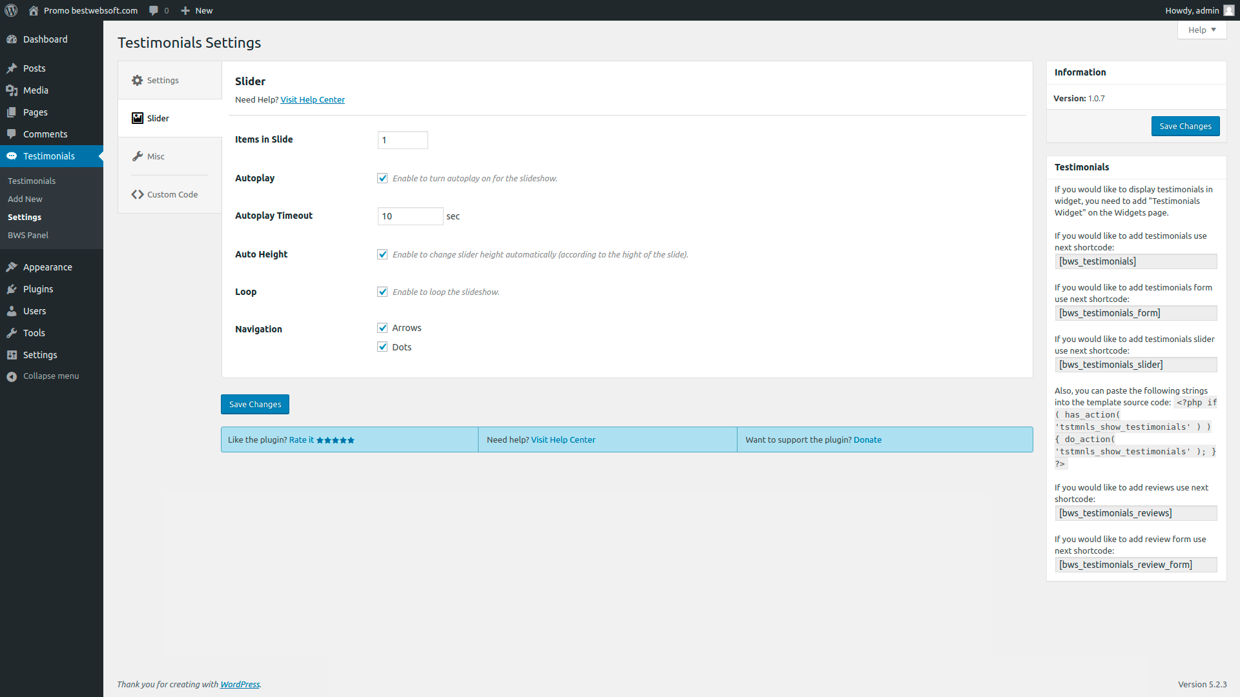Select the [bws_testimonials] shortcode field

tap(1136, 261)
